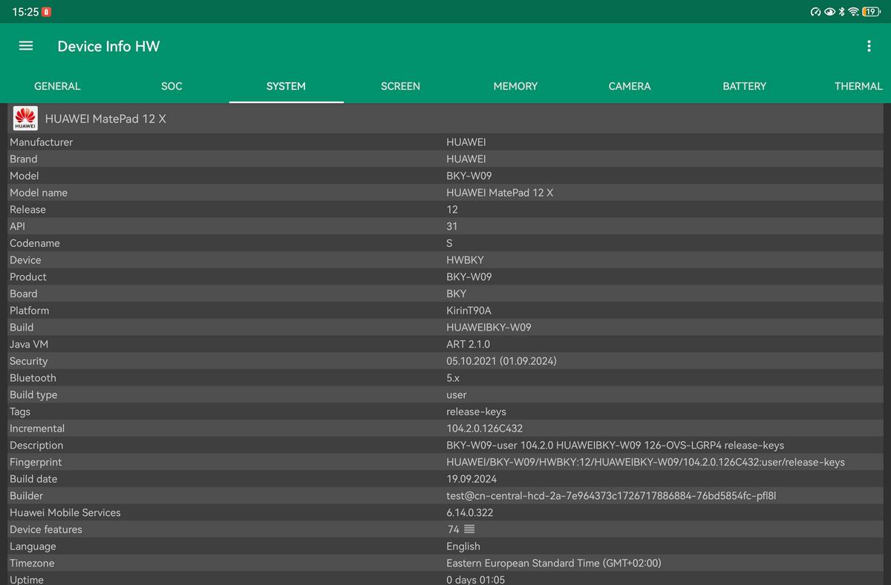Tap the Board value BKY

click(457, 294)
